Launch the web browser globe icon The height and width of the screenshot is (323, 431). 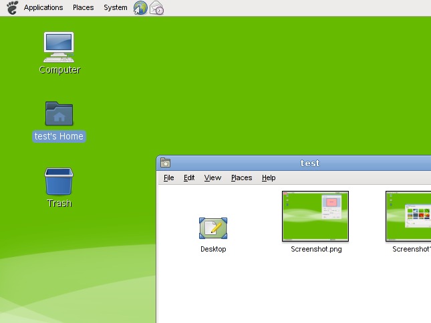(x=140, y=8)
